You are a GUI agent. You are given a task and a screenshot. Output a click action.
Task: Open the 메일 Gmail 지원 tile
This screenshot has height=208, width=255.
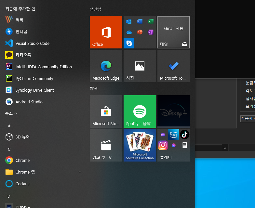[x=174, y=32]
